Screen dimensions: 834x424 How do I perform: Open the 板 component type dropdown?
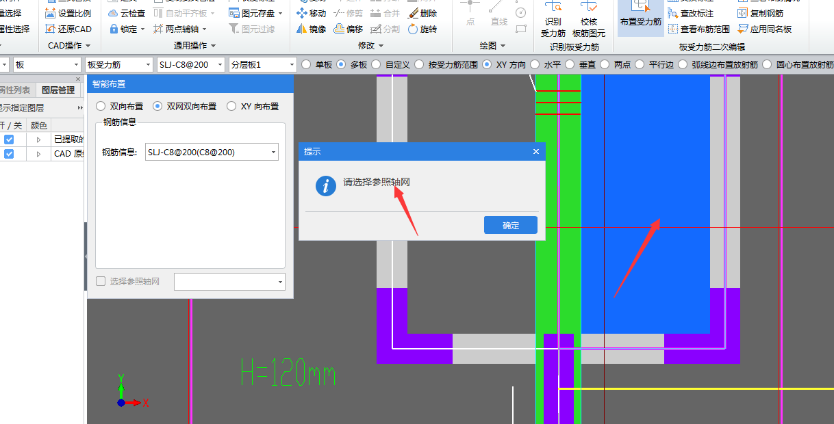(47, 64)
